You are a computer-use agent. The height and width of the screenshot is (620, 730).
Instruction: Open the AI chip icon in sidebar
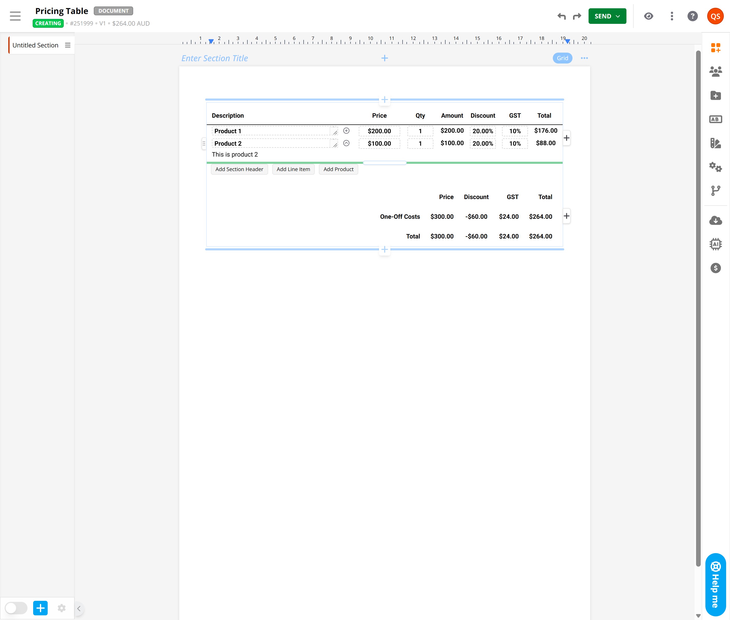[715, 244]
